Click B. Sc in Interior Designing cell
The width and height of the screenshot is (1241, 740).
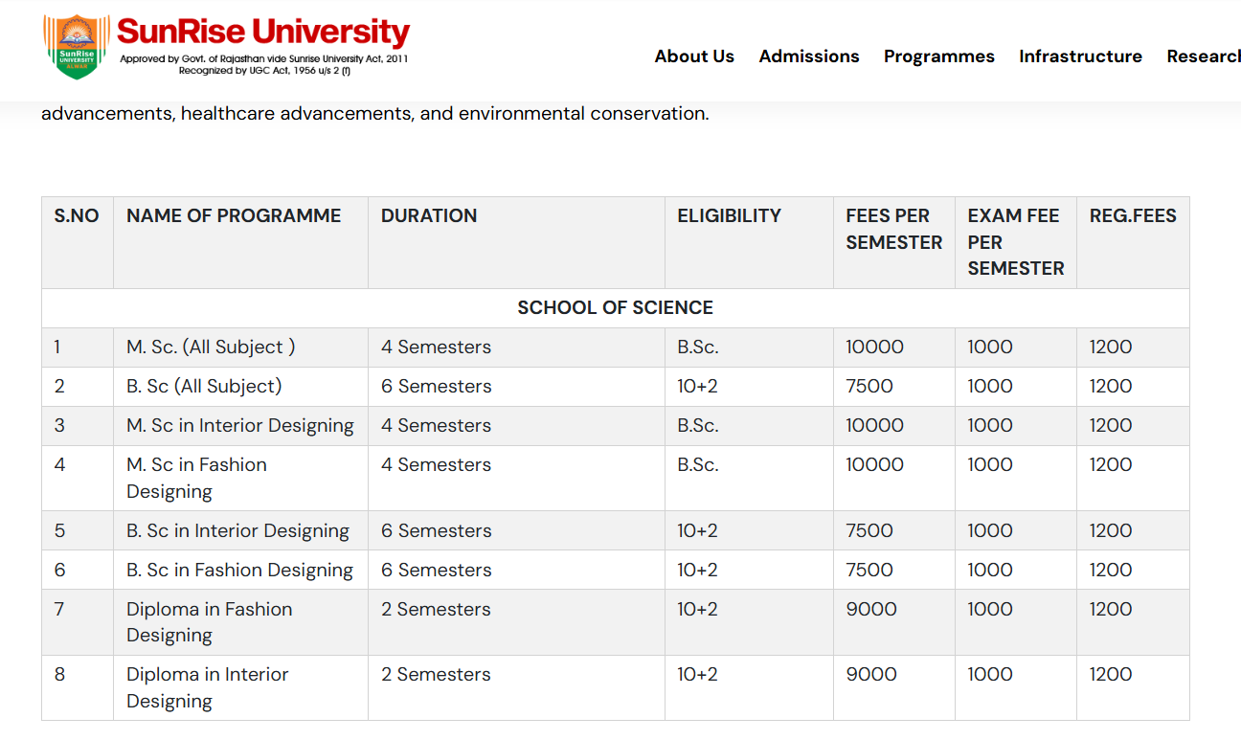coord(237,531)
